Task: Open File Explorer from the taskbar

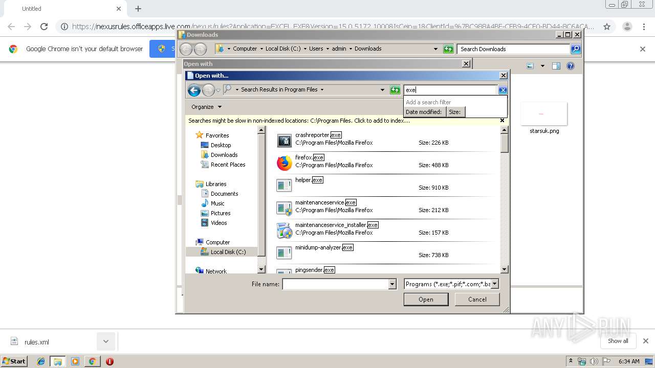Action: click(x=57, y=361)
